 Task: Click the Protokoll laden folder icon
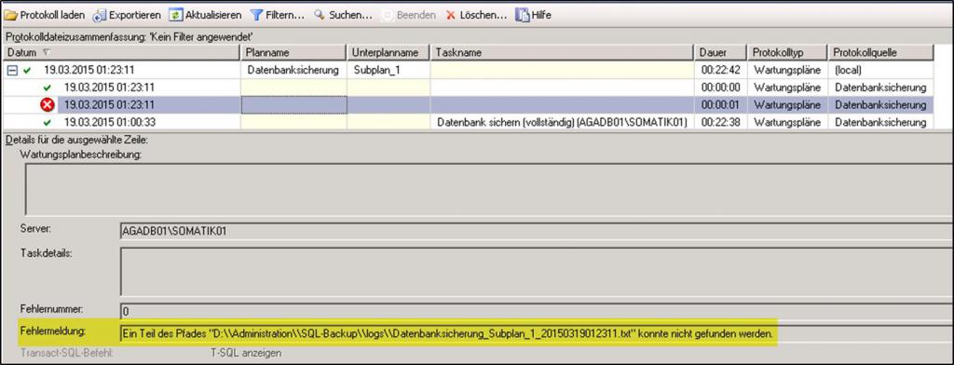[x=11, y=15]
